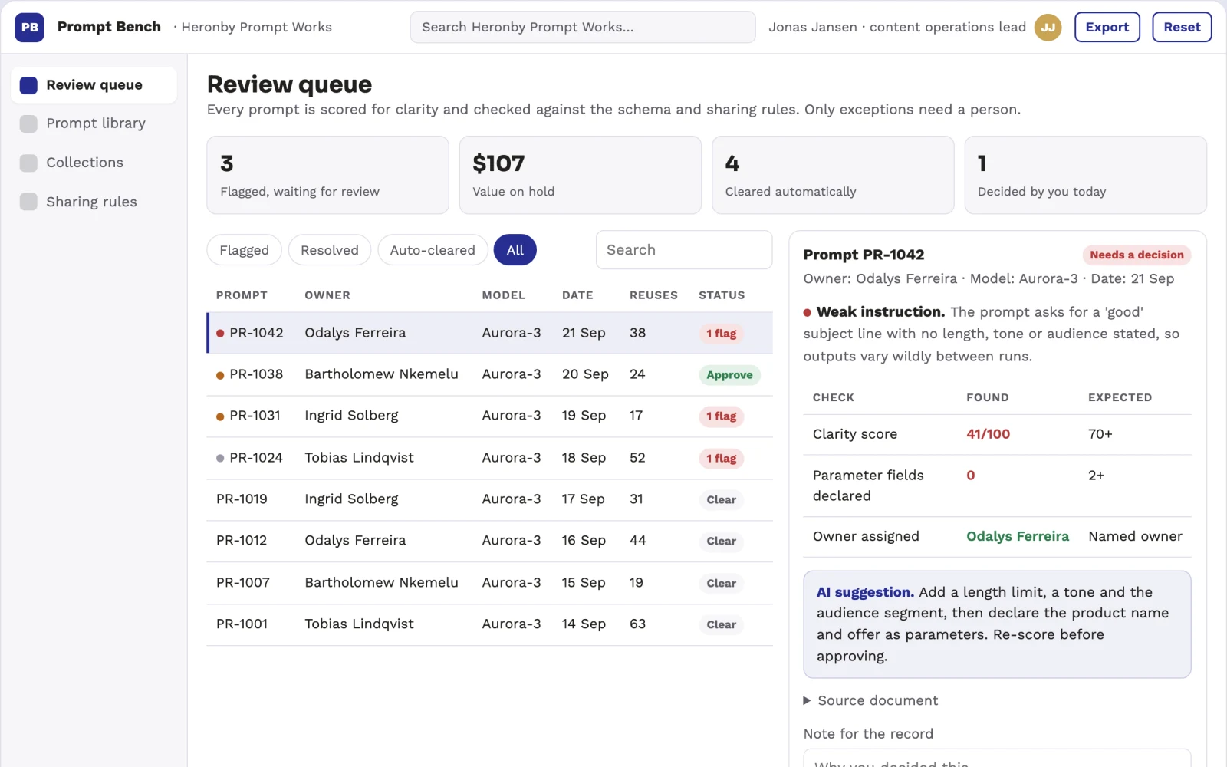Click the Cleared automatically card

pyautogui.click(x=833, y=175)
